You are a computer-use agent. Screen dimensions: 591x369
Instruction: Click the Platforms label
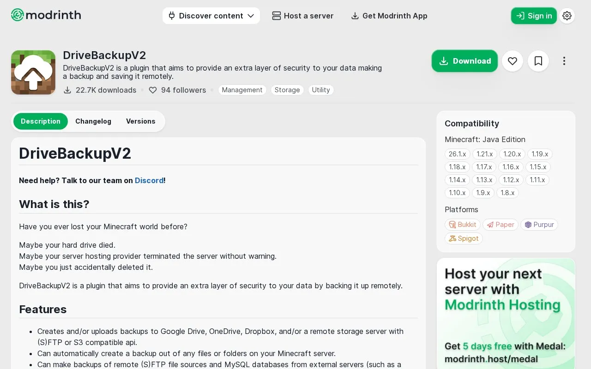[461, 209]
